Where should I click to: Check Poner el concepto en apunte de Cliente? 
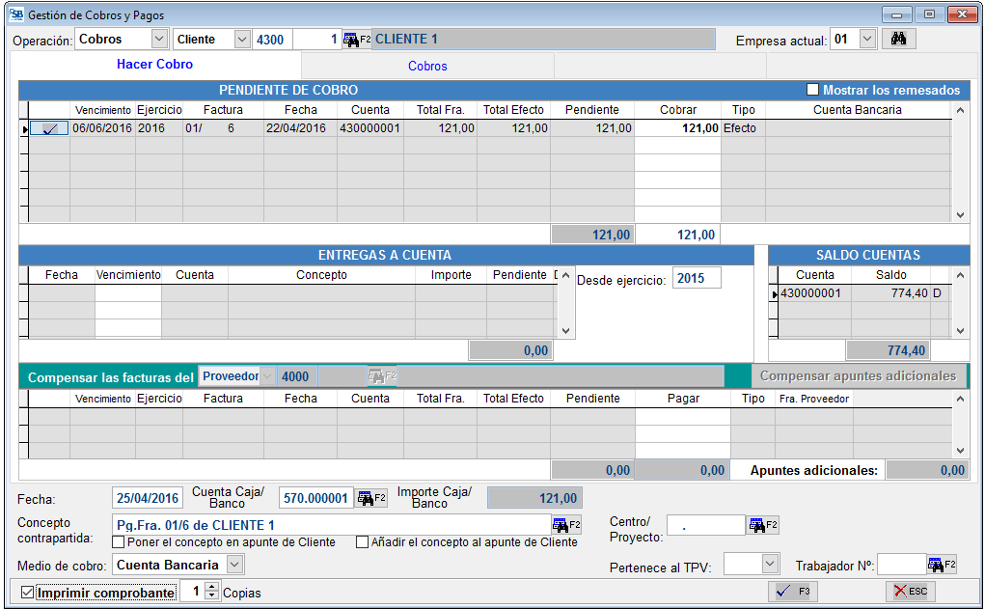[x=119, y=542]
